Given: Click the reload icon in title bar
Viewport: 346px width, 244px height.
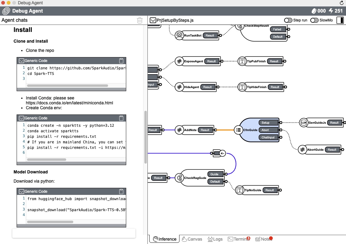Looking at the screenshot, I should [341, 3].
